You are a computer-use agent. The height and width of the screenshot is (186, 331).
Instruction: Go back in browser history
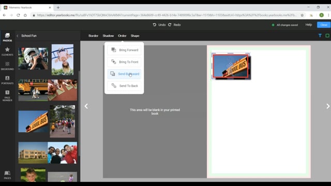(x=4, y=15)
